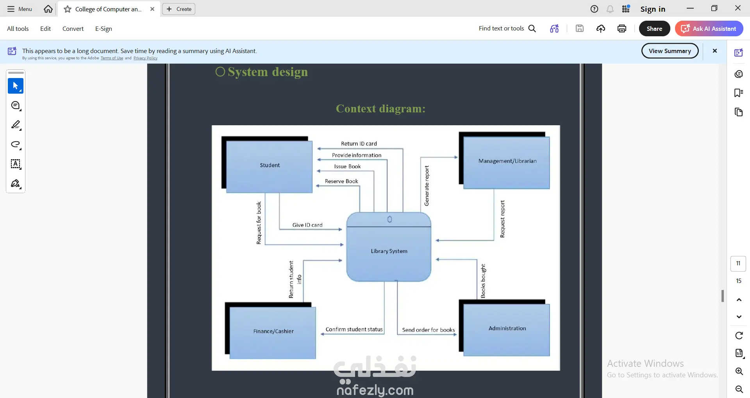Click the View Summary button

point(670,51)
